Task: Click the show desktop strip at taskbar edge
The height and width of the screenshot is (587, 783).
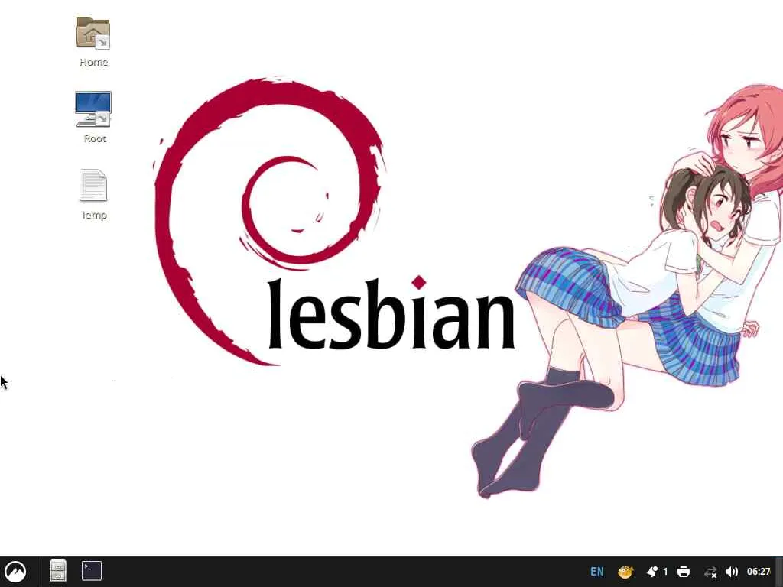Action: [x=779, y=572]
